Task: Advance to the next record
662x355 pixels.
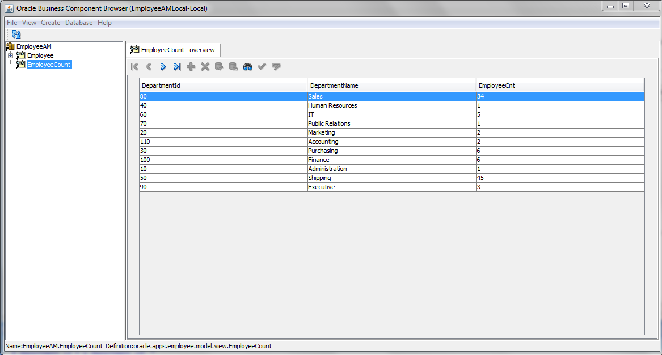Action: pyautogui.click(x=162, y=66)
